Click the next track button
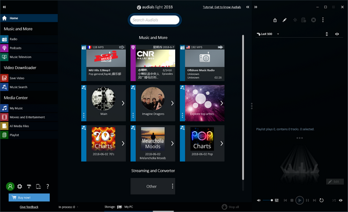 tap(314, 200)
